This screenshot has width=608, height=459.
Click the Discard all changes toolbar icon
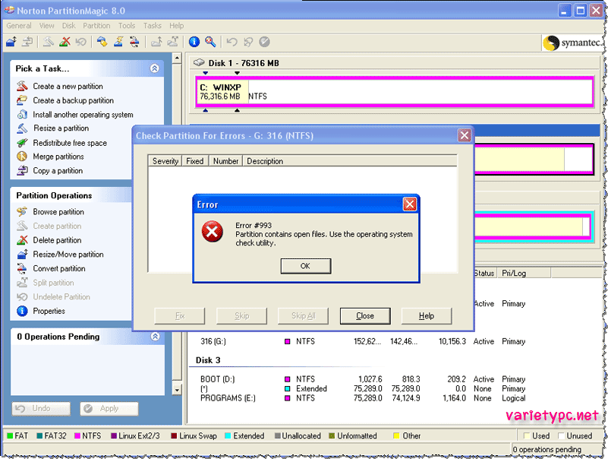(248, 42)
